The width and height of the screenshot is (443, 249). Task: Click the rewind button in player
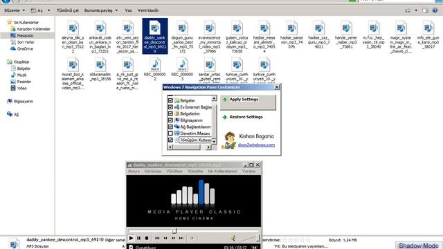pos(165,238)
